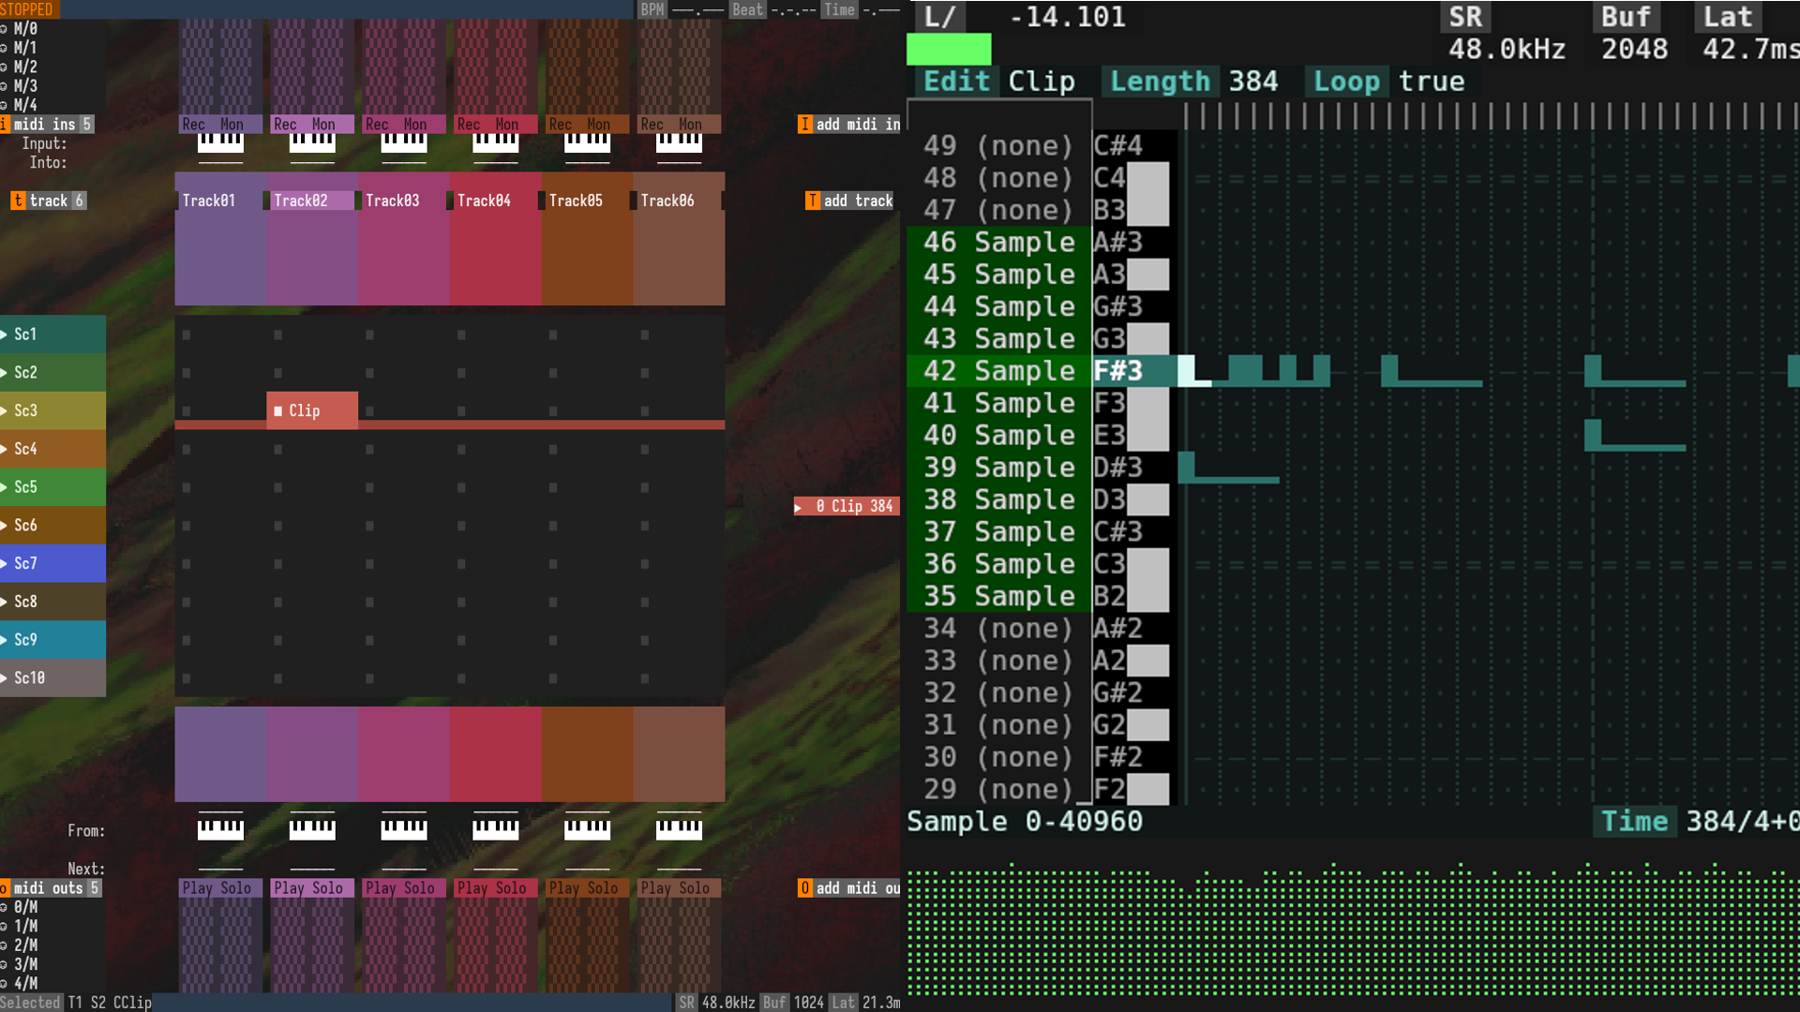This screenshot has width=1800, height=1012.
Task: Click the add midi in button
Action: 848,125
